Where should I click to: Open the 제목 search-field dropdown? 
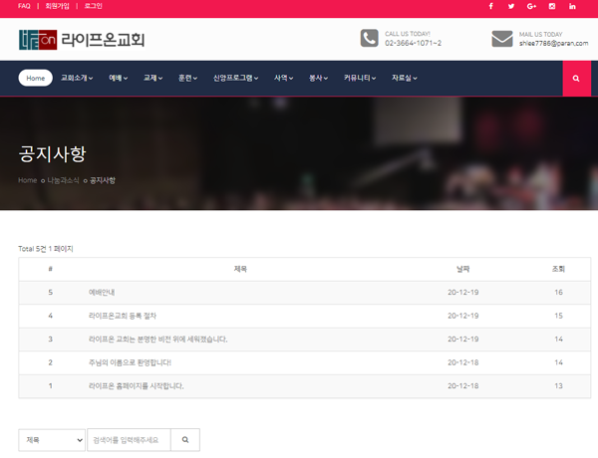click(52, 440)
